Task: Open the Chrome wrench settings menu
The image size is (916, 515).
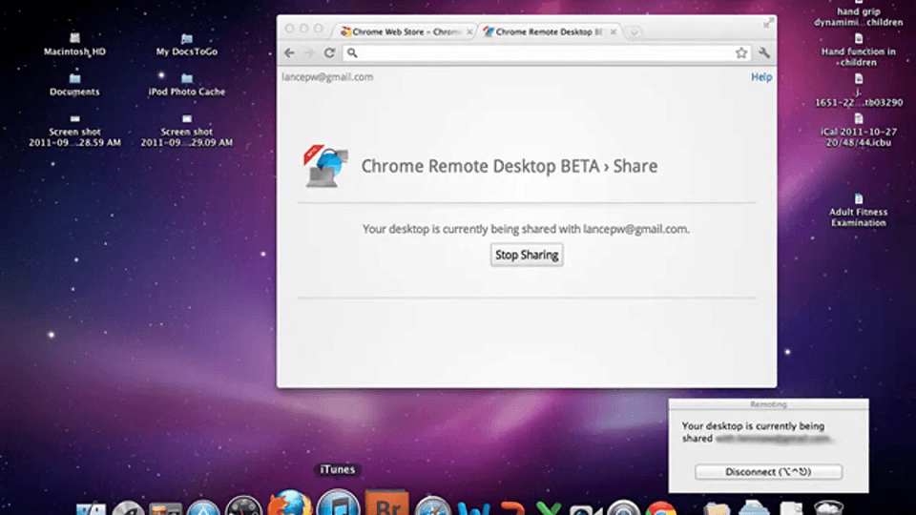Action: tap(763, 53)
